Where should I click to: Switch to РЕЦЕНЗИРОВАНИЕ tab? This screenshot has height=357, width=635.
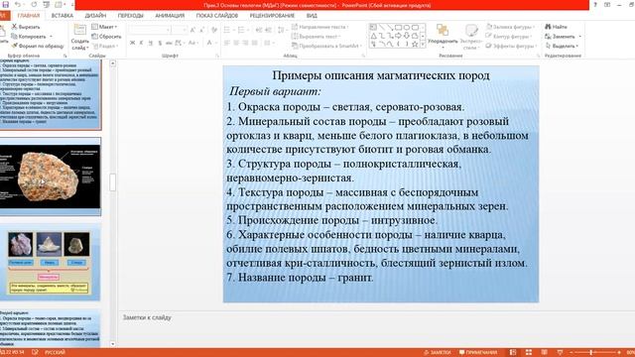(x=272, y=16)
